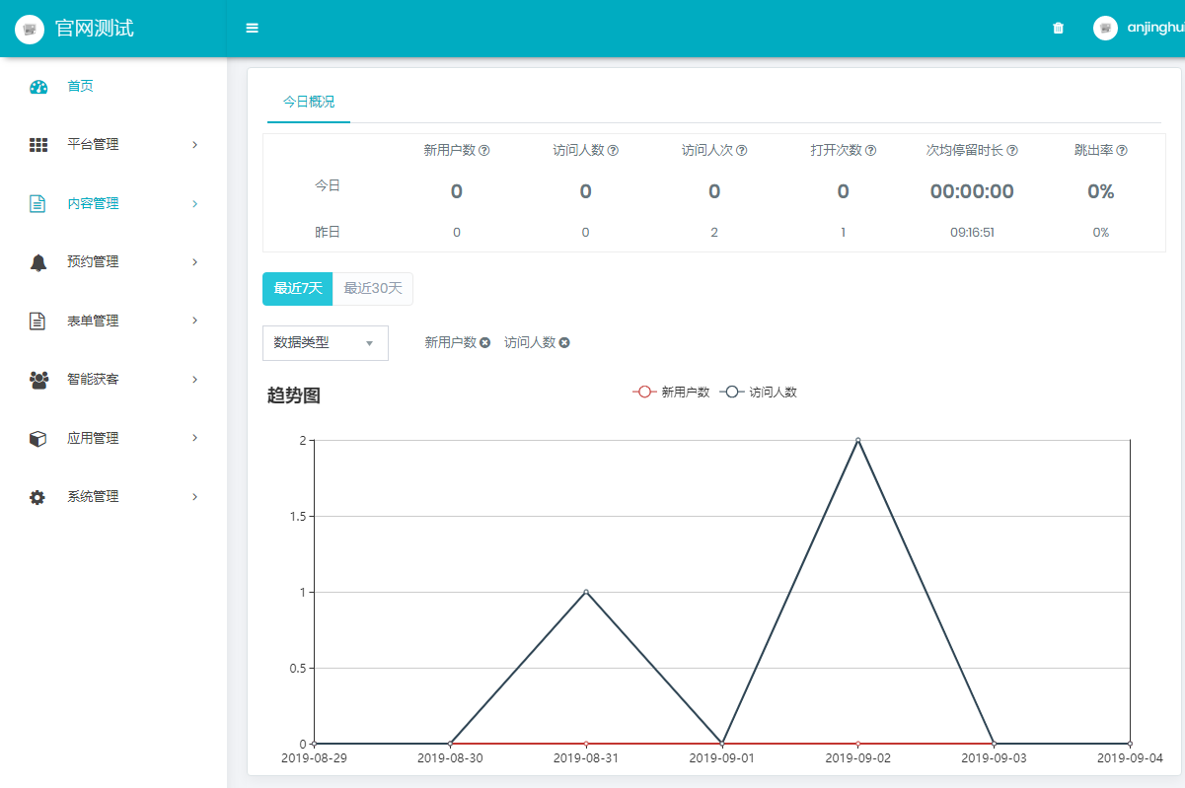The image size is (1185, 788).
Task: Click the hamburger menu icon in header
Action: 252,28
